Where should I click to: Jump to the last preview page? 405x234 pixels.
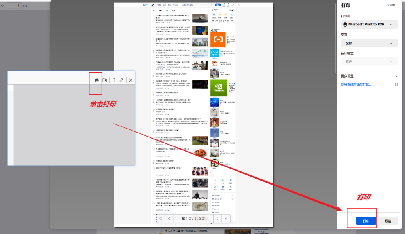click(x=226, y=218)
